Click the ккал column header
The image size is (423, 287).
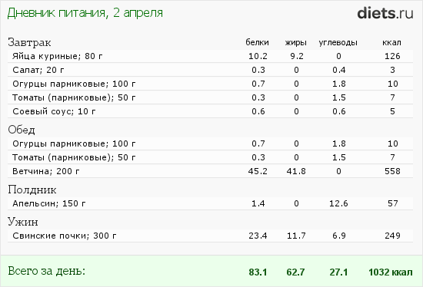coord(391,42)
